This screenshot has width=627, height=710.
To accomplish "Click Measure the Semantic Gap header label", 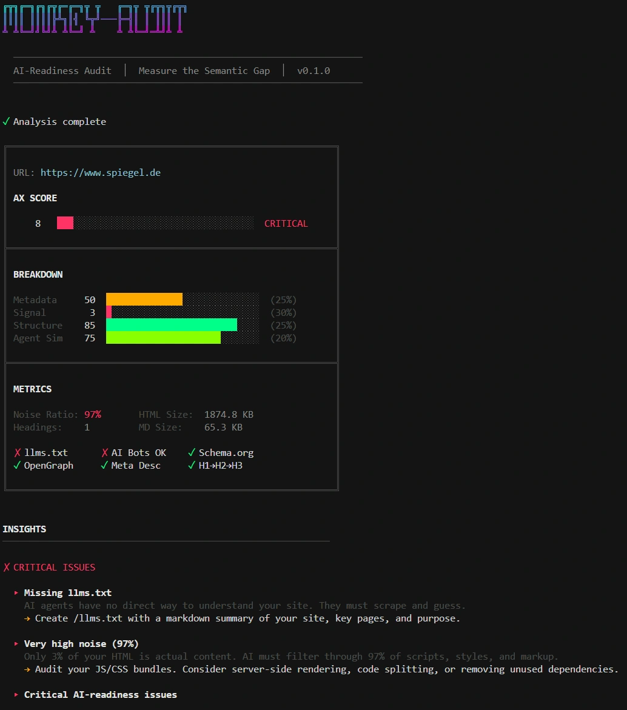I will (204, 71).
